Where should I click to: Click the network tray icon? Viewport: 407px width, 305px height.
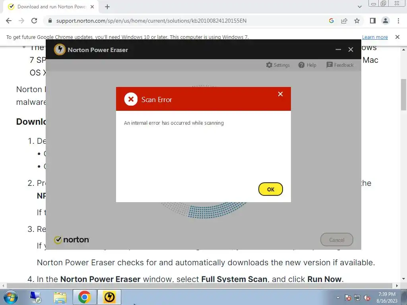[357, 298]
